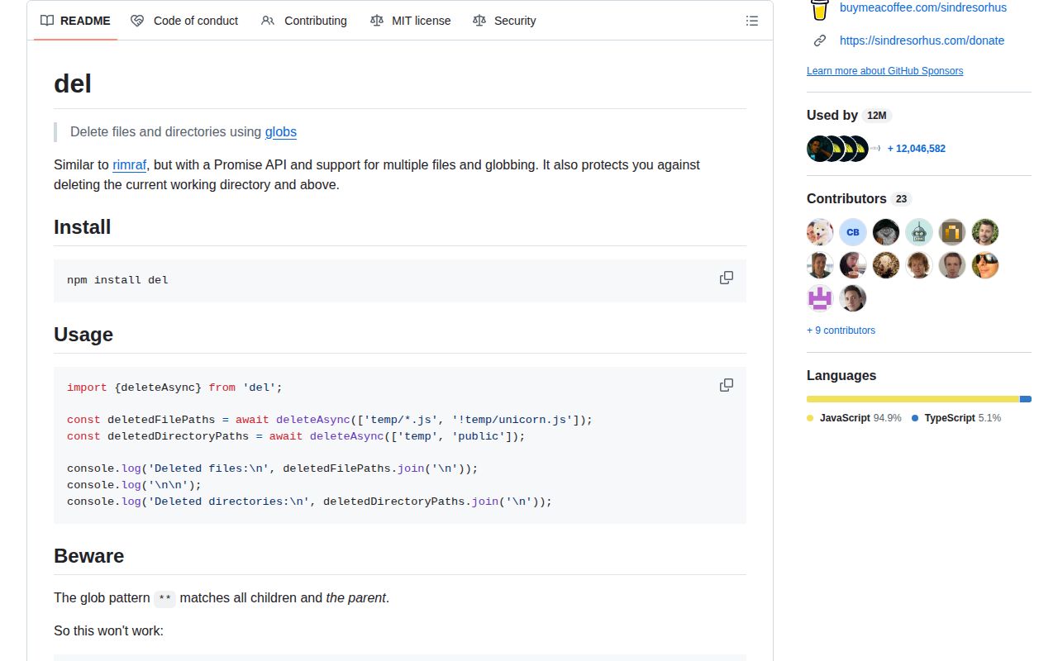
Task: Open the white dog contributor avatar
Action: pyautogui.click(x=820, y=232)
